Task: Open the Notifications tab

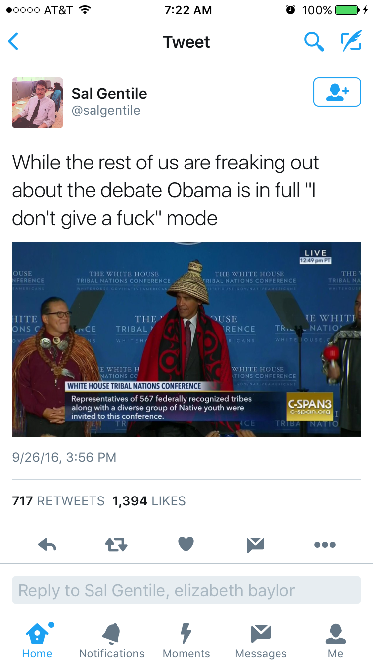Action: tap(112, 640)
